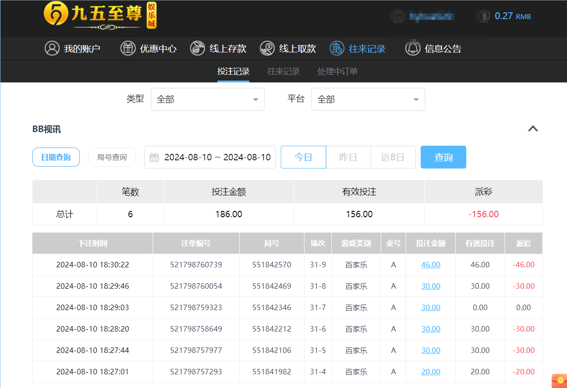Viewport: 567px width, 388px height.
Task: Switch to 昨日 date filter
Action: click(x=348, y=157)
